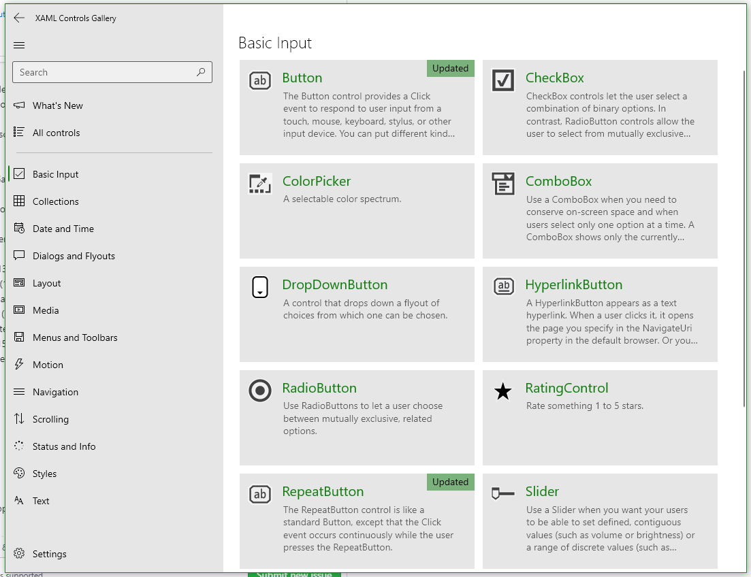Click the filled circle icon on RadioButton card
This screenshot has height=577, width=751.
point(259,391)
